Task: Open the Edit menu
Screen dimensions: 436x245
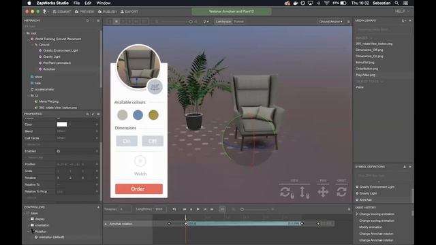Action: click(x=88, y=3)
